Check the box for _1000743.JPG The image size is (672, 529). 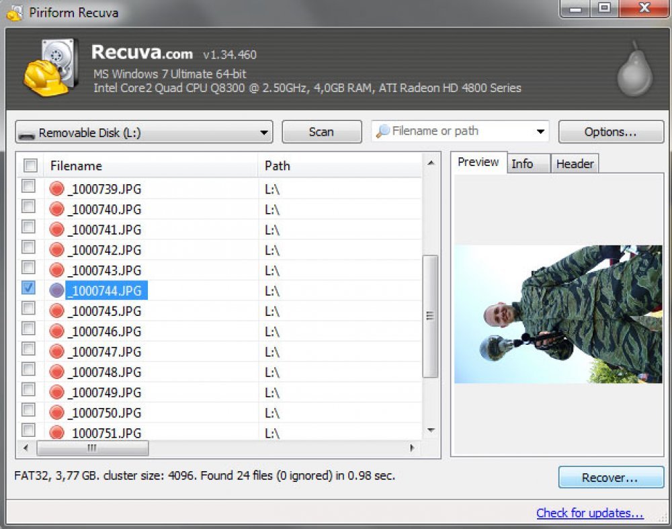point(28,267)
